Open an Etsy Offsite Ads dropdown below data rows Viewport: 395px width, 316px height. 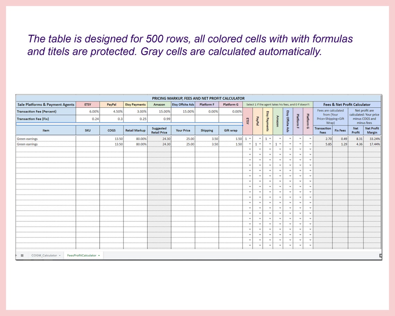tap(290, 149)
